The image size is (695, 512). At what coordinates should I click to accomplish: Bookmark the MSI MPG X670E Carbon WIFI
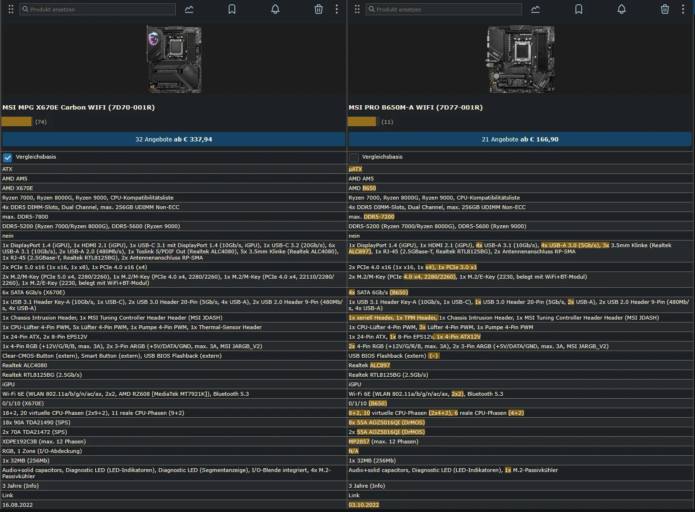click(x=232, y=9)
